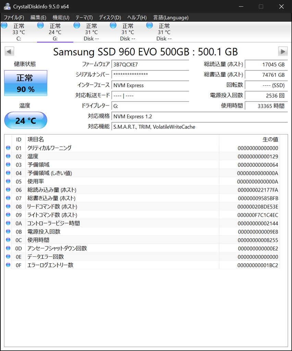Select the コントローラービジー時間 attribute name
This screenshot has width=292, height=351.
click(53, 223)
